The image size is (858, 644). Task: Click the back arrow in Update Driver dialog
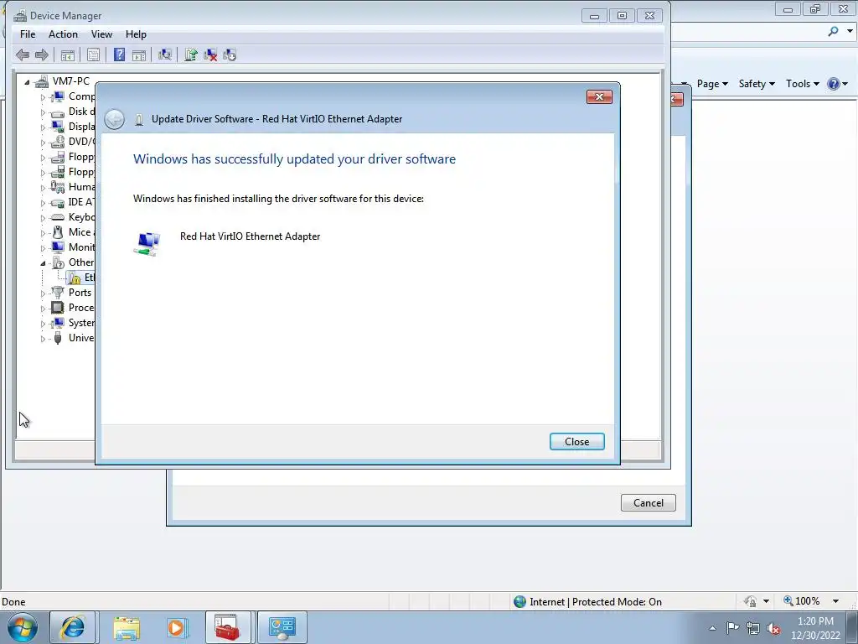(x=114, y=119)
